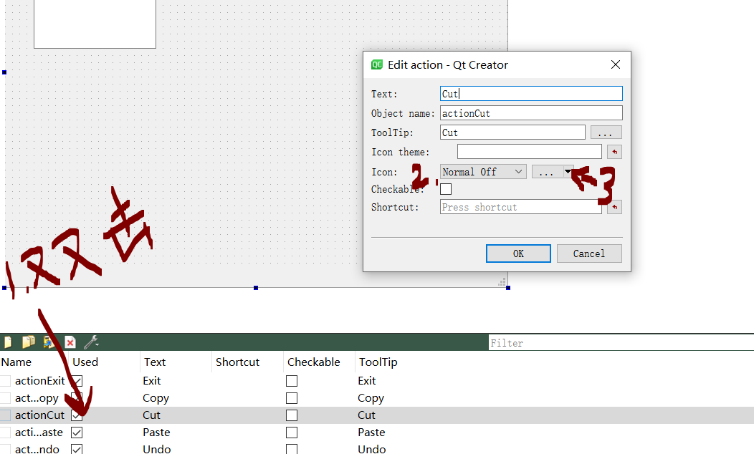Screen dimensions: 754x454
Task: Toggle Checkable box in the Undo row
Action: pos(292,449)
